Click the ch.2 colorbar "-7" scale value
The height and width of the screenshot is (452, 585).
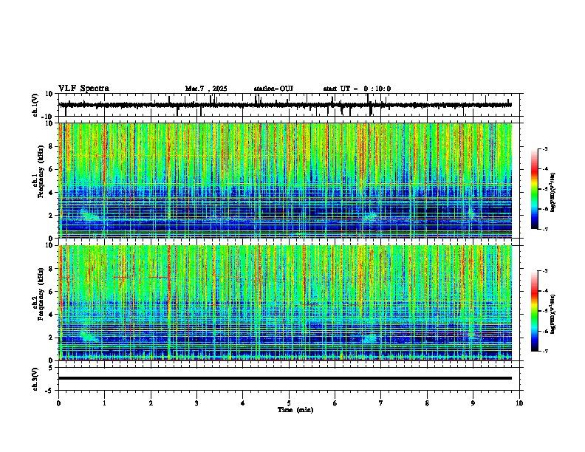coord(545,351)
